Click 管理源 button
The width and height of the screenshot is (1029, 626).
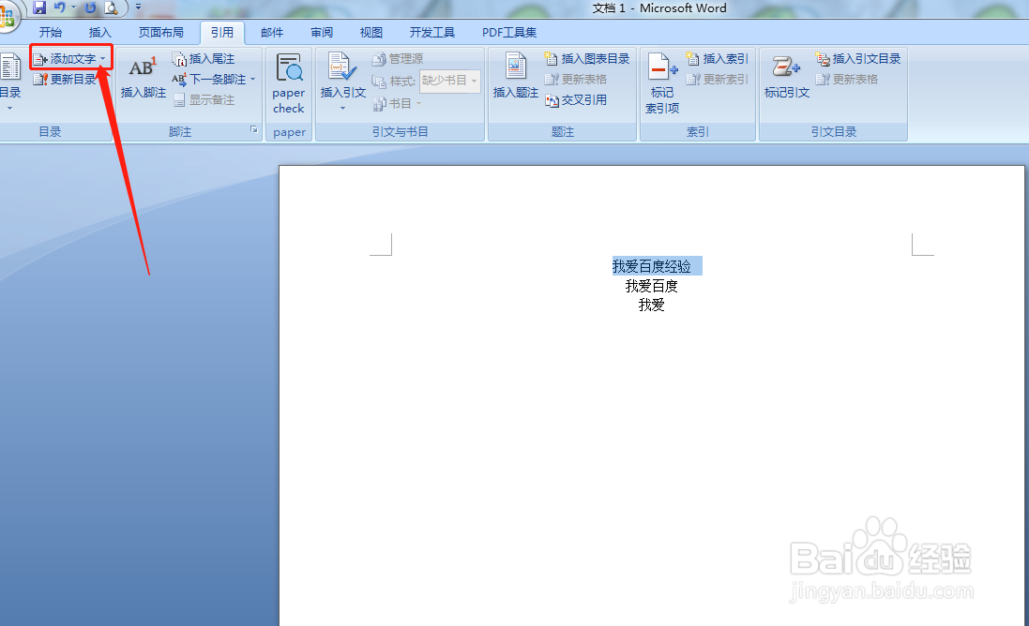pyautogui.click(x=397, y=59)
